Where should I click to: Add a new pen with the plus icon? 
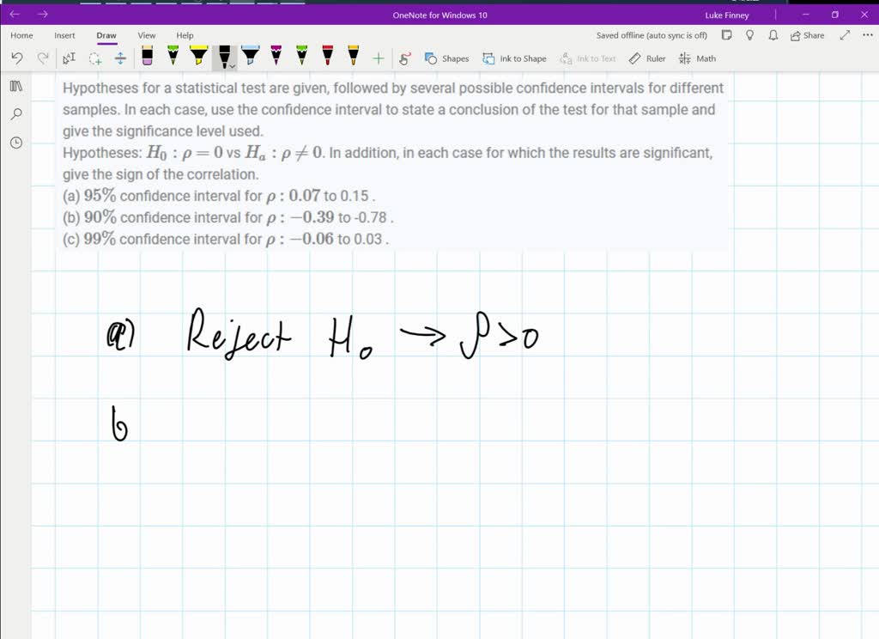pyautogui.click(x=379, y=58)
